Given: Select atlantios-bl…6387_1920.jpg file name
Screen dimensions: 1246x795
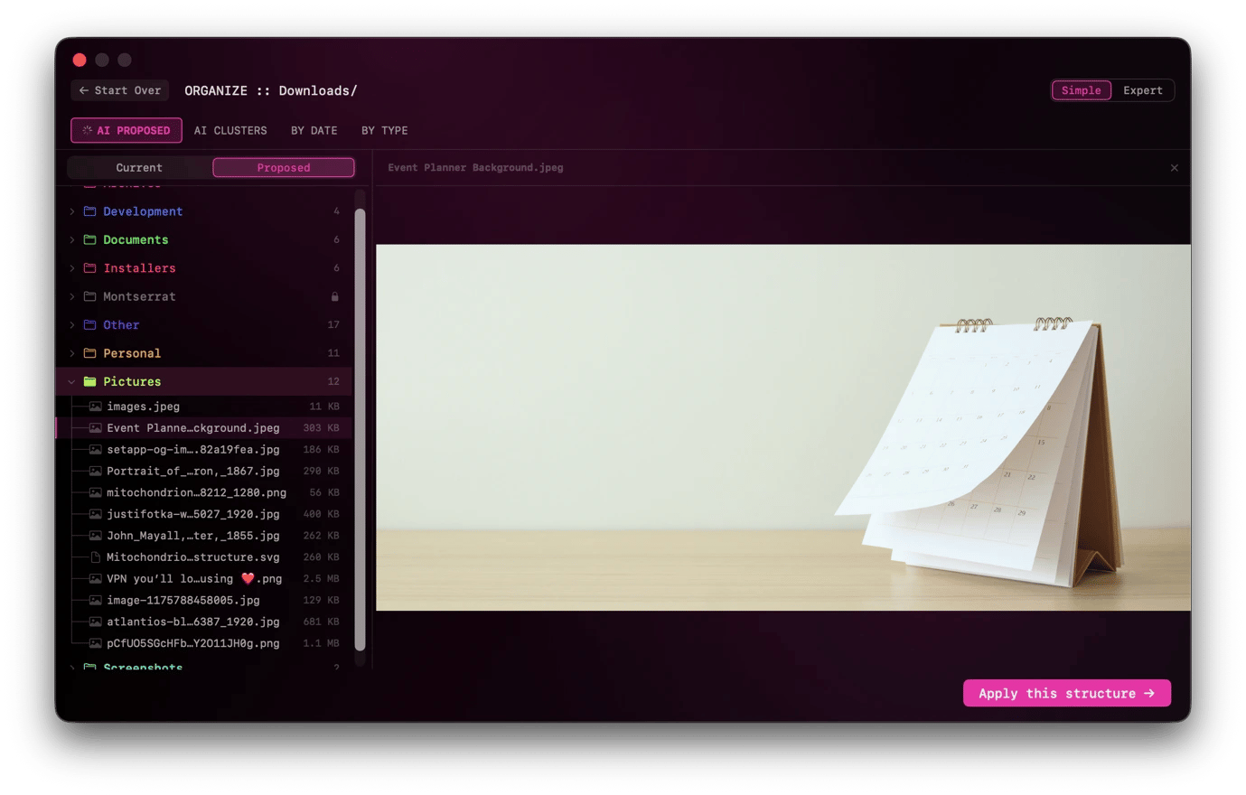Looking at the screenshot, I should click(x=193, y=622).
